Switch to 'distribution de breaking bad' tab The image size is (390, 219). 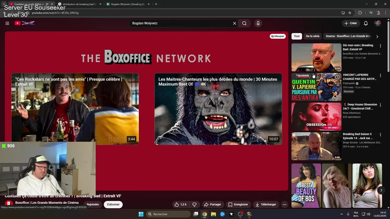click(79, 4)
